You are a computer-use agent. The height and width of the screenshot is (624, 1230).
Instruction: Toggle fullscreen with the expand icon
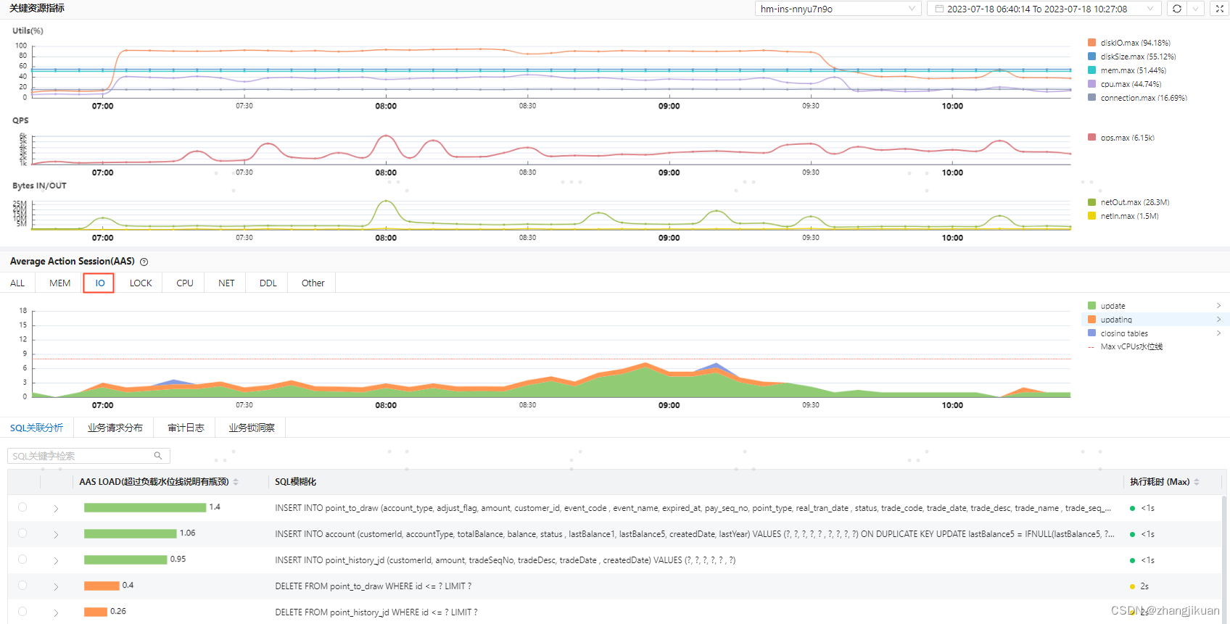1220,9
